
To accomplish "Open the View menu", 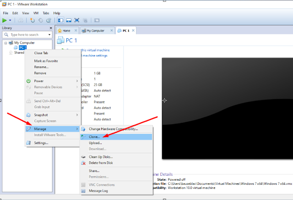I will pyautogui.click(x=26, y=13).
